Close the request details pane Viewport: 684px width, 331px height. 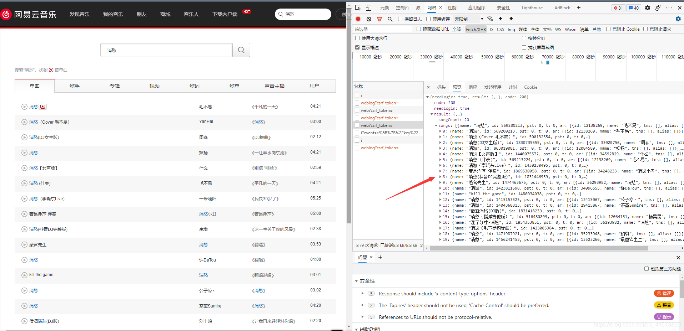pyautogui.click(x=428, y=87)
